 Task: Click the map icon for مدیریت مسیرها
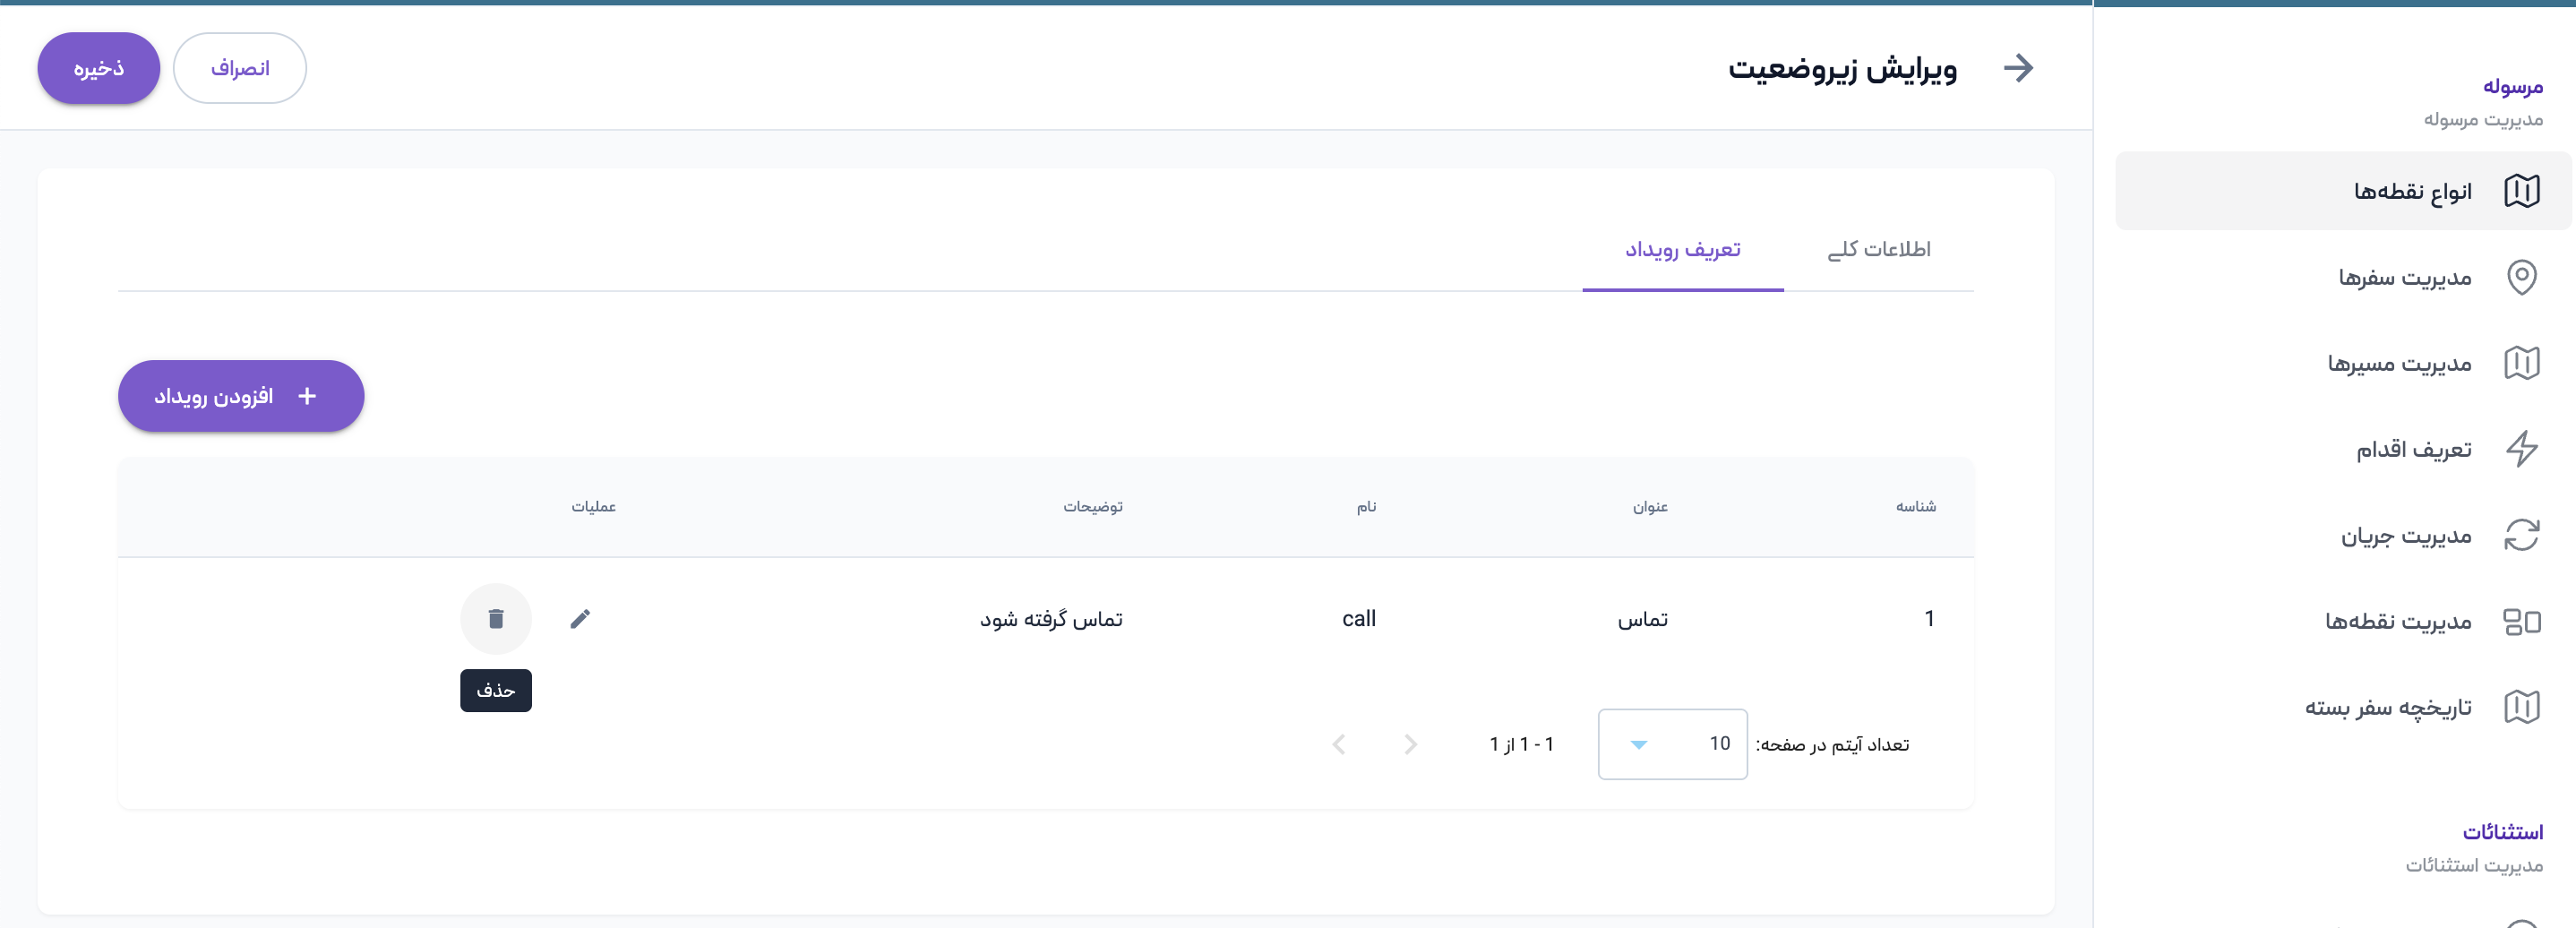2521,363
